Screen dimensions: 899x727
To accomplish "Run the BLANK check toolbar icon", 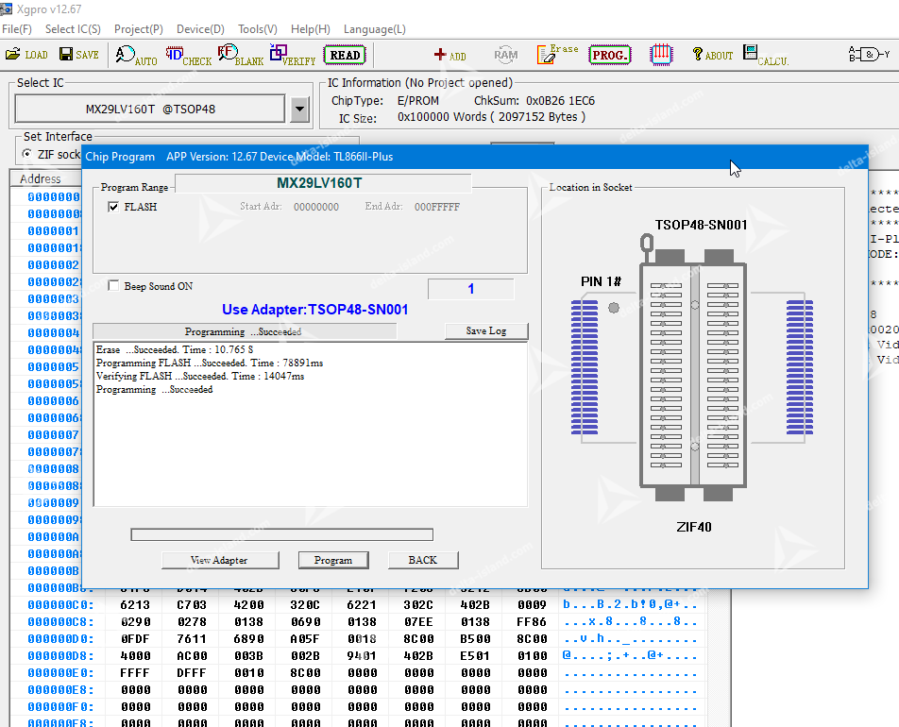I will coord(241,56).
